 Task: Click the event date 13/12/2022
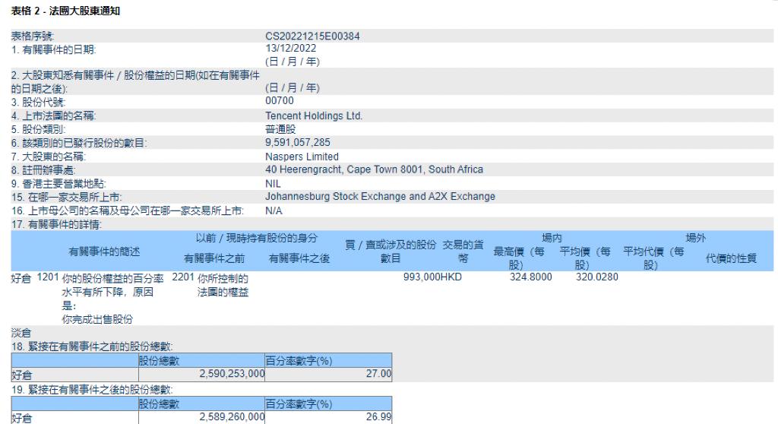click(x=290, y=48)
